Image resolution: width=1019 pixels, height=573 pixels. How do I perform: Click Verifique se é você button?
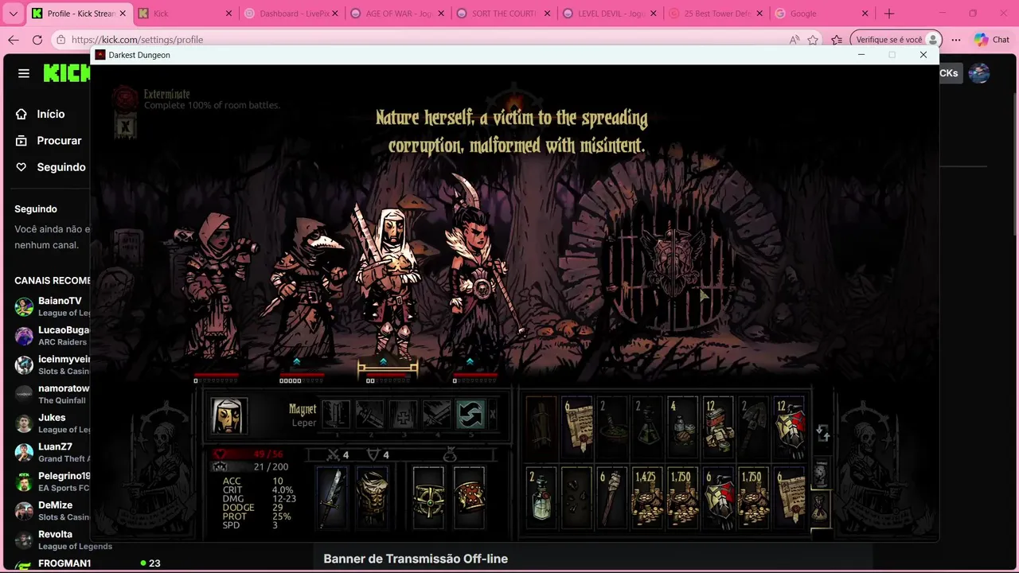coord(896,40)
